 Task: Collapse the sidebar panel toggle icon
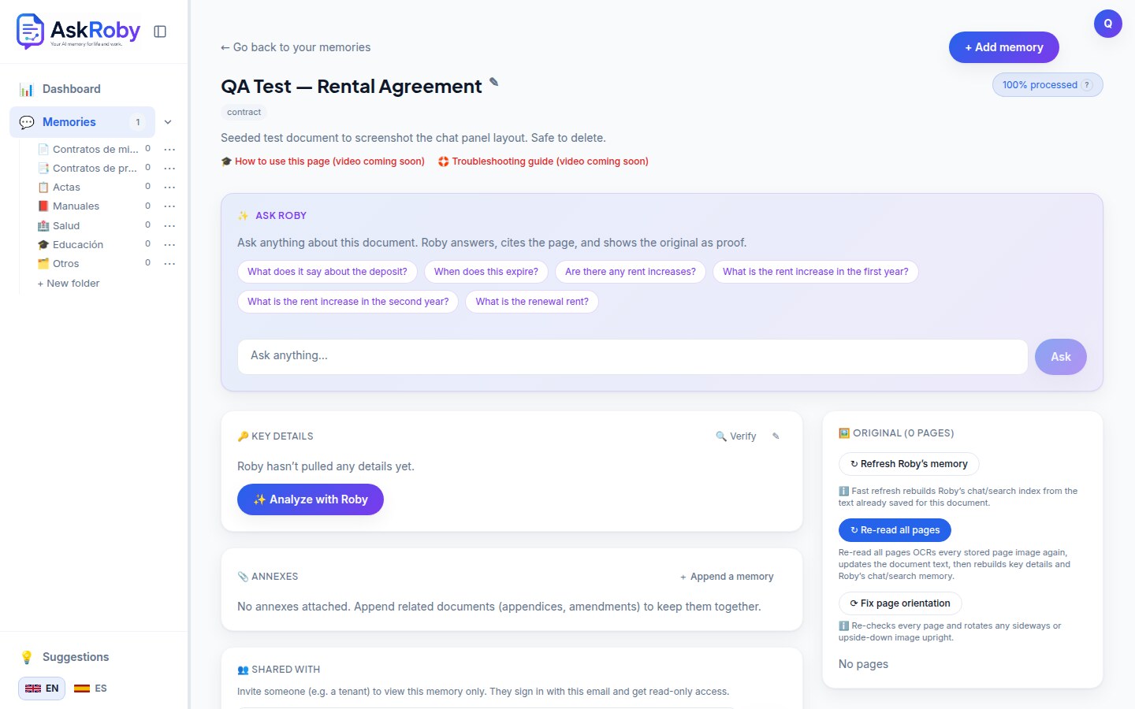point(160,32)
